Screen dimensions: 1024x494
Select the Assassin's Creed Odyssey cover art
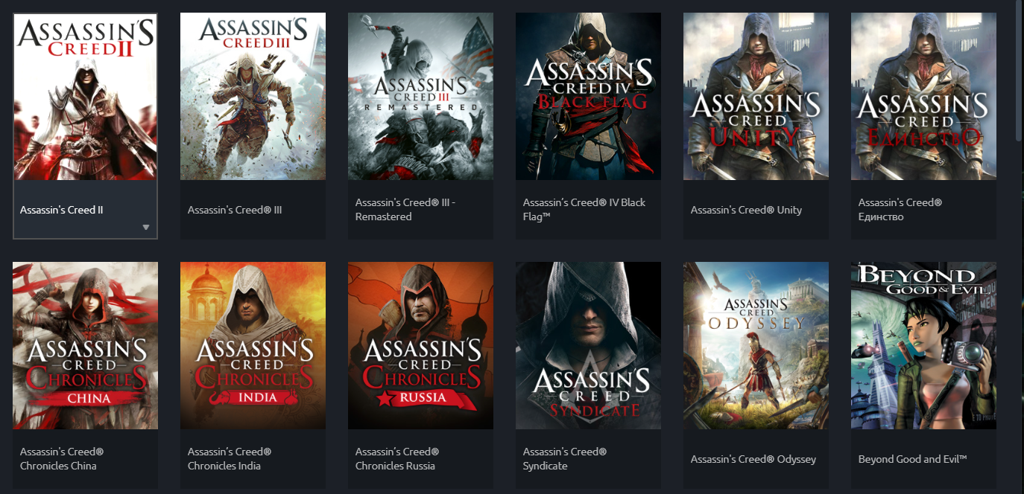(756, 345)
